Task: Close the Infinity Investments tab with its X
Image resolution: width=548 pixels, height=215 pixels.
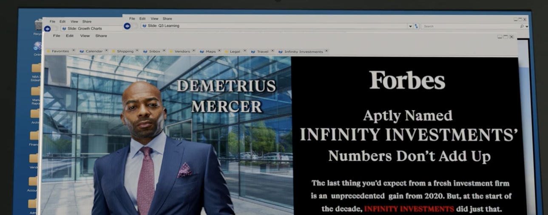Action: pyautogui.click(x=327, y=51)
